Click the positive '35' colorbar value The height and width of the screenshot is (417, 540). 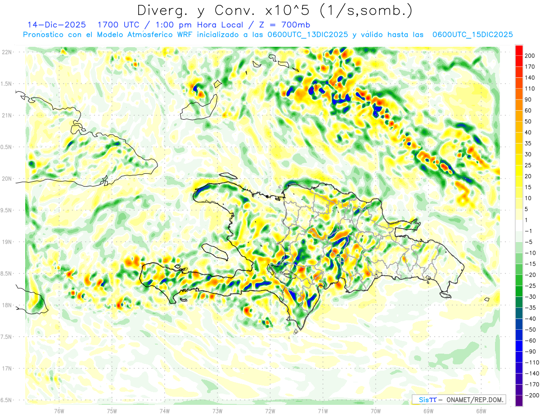(x=528, y=143)
